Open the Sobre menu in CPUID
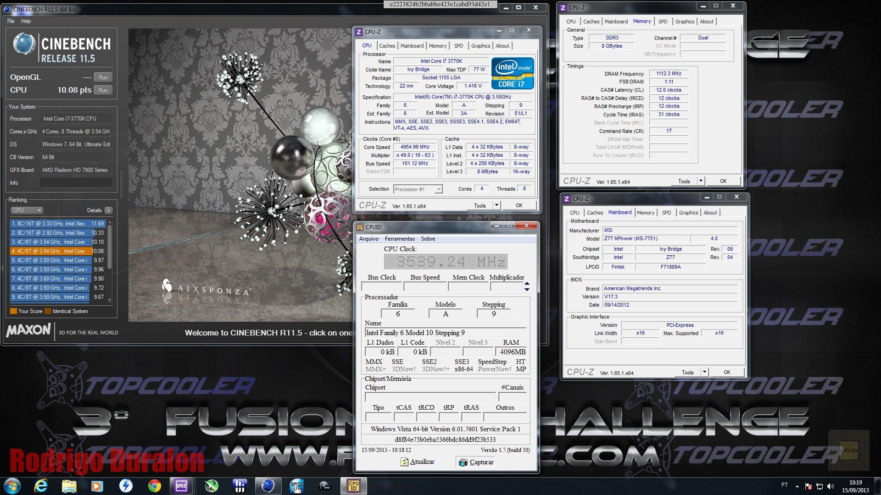881x495 pixels. click(x=428, y=239)
